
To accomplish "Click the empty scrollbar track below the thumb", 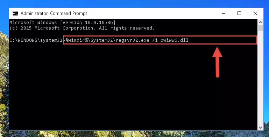I will click(x=260, y=78).
